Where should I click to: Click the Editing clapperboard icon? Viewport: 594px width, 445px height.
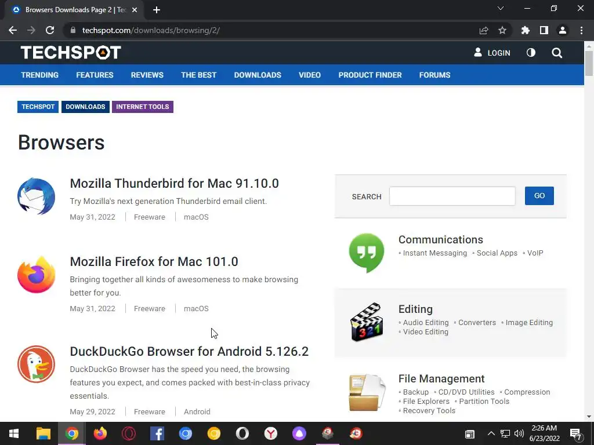[367, 322]
